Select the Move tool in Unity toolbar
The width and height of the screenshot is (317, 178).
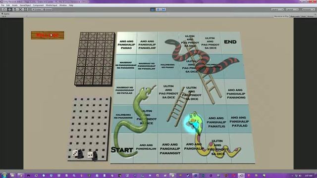(9, 9)
